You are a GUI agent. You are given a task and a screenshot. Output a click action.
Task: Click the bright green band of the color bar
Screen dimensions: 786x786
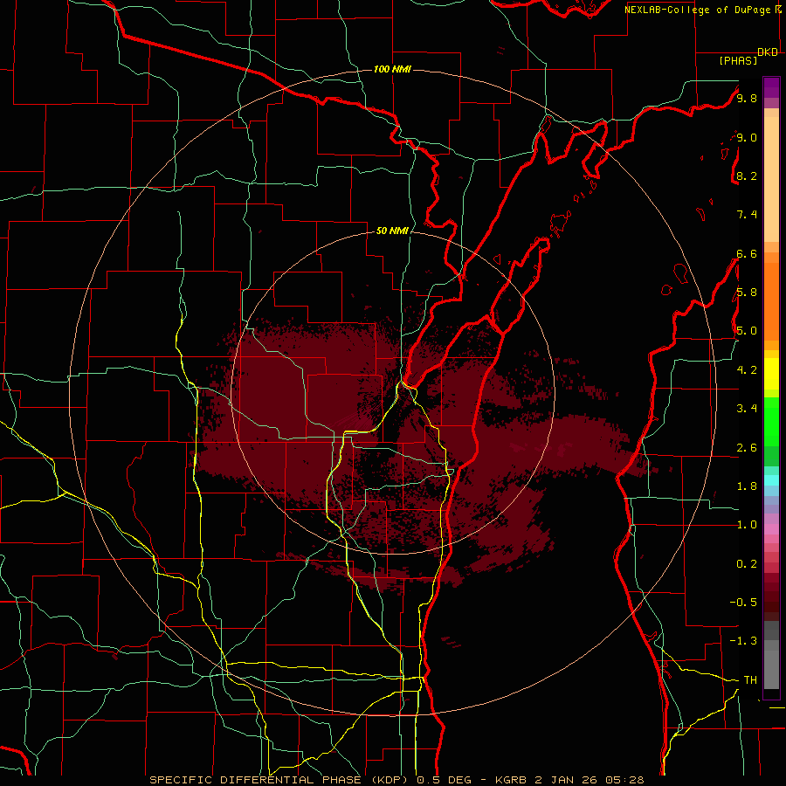(x=771, y=422)
